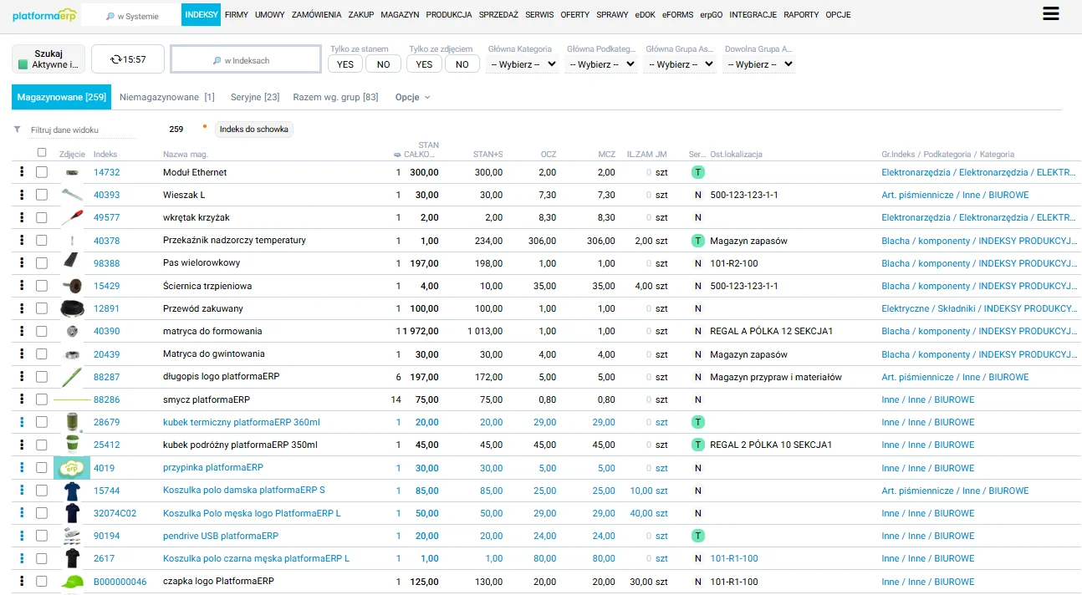This screenshot has width=1082, height=595.
Task: Open the MAGAZYN menu
Action: tap(400, 15)
